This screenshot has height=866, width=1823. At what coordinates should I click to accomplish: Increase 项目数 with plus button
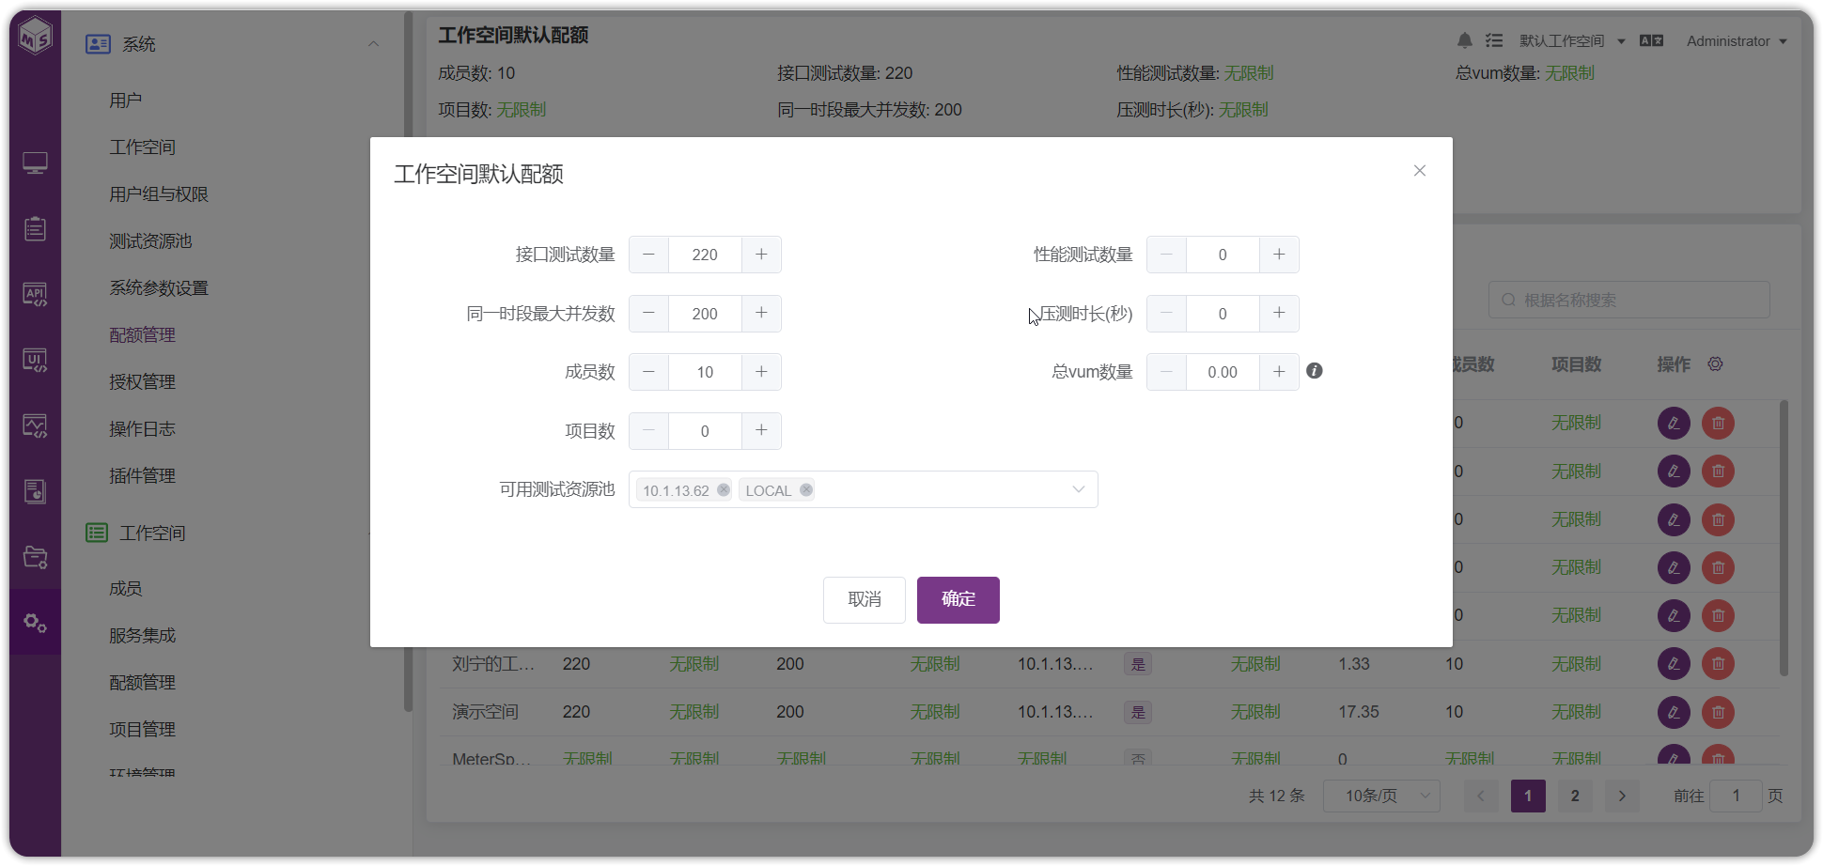(x=761, y=431)
